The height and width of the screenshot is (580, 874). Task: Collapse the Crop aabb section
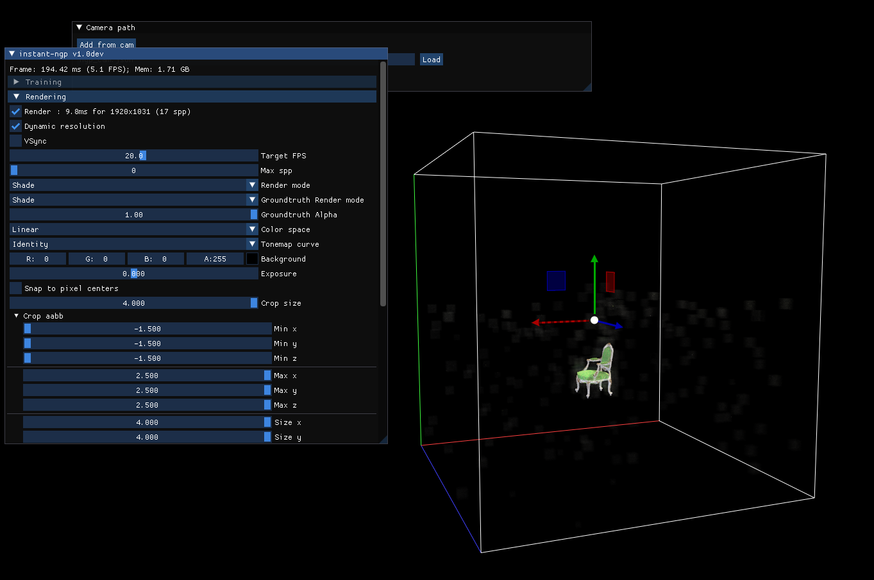click(16, 315)
